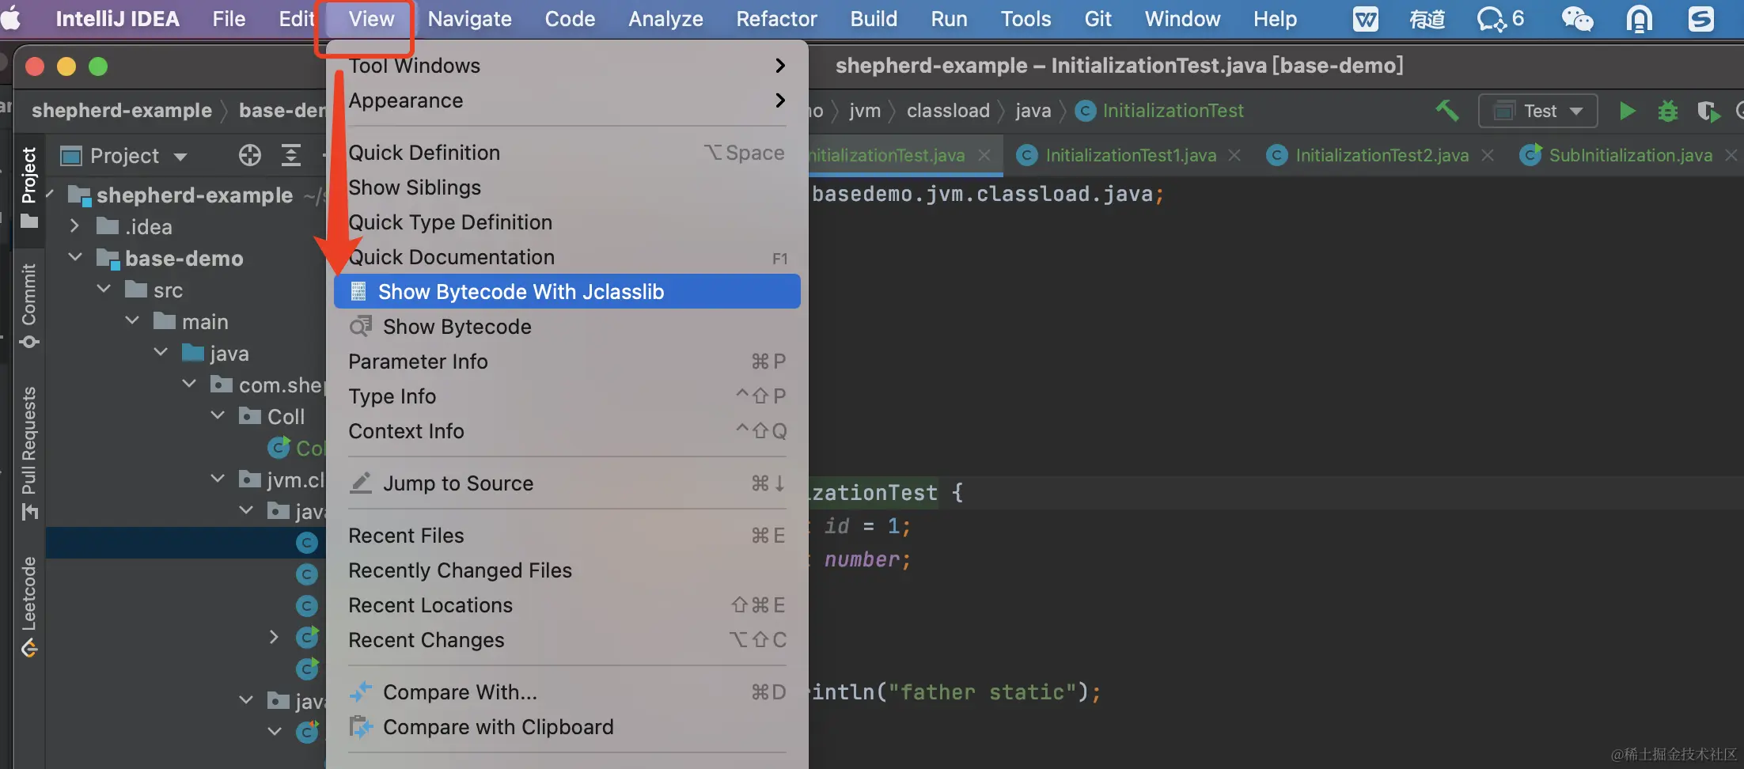The image size is (1744, 769).
Task: Open the Youdao menu bar icon
Action: [1427, 18]
